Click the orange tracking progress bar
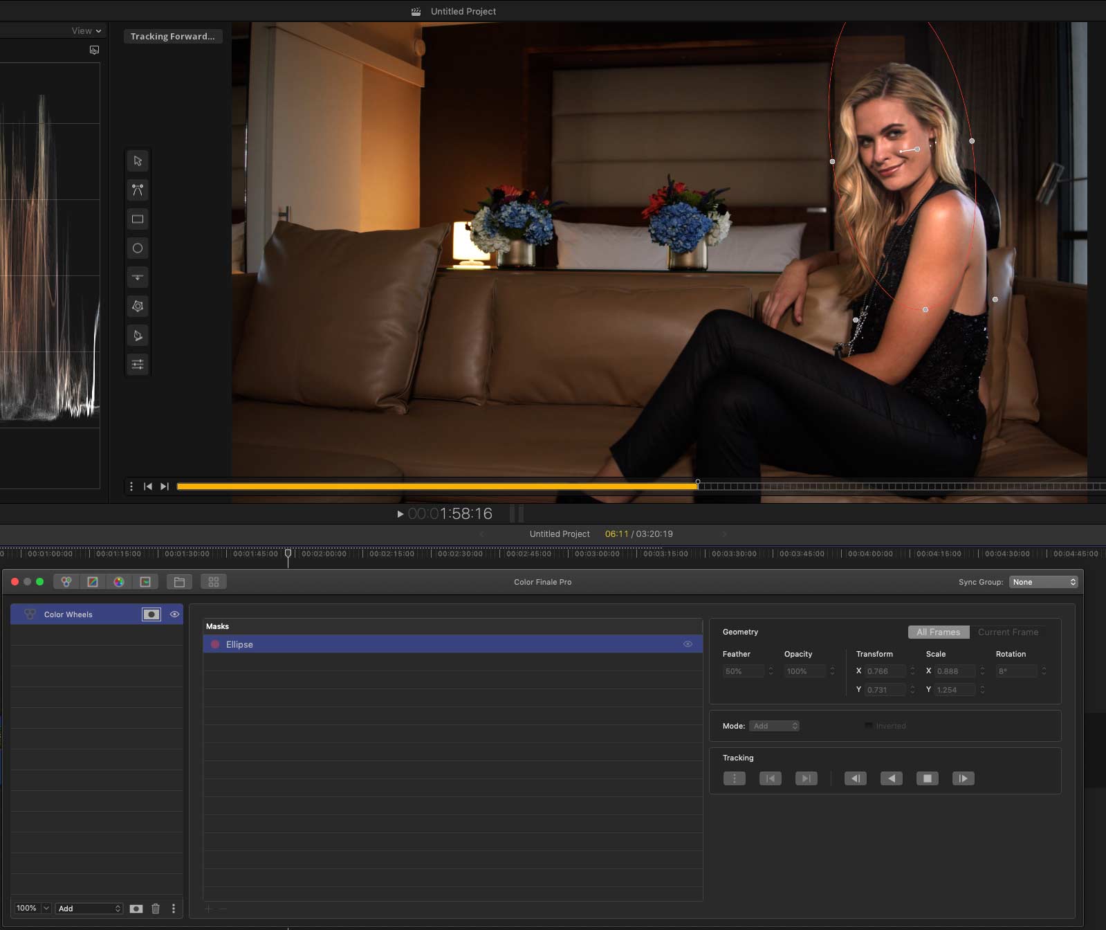Image resolution: width=1106 pixels, height=930 pixels. pyautogui.click(x=437, y=486)
